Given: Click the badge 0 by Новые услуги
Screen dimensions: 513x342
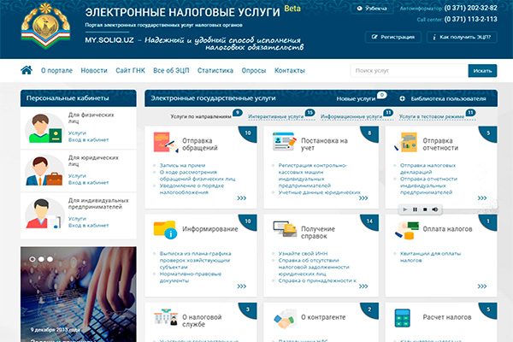Looking at the screenshot, I should 382,95.
